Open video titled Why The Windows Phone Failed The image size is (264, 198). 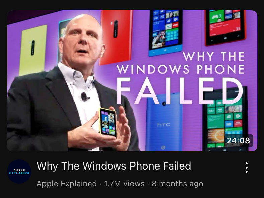pyautogui.click(x=114, y=166)
